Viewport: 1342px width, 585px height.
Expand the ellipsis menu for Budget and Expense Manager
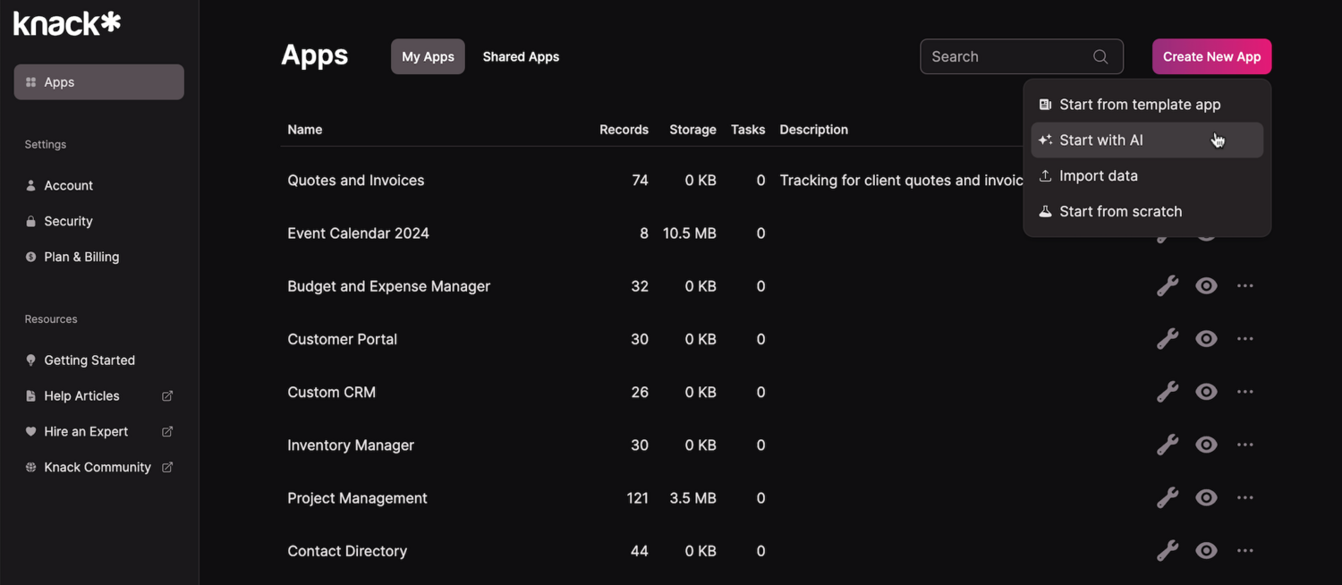[x=1244, y=285]
